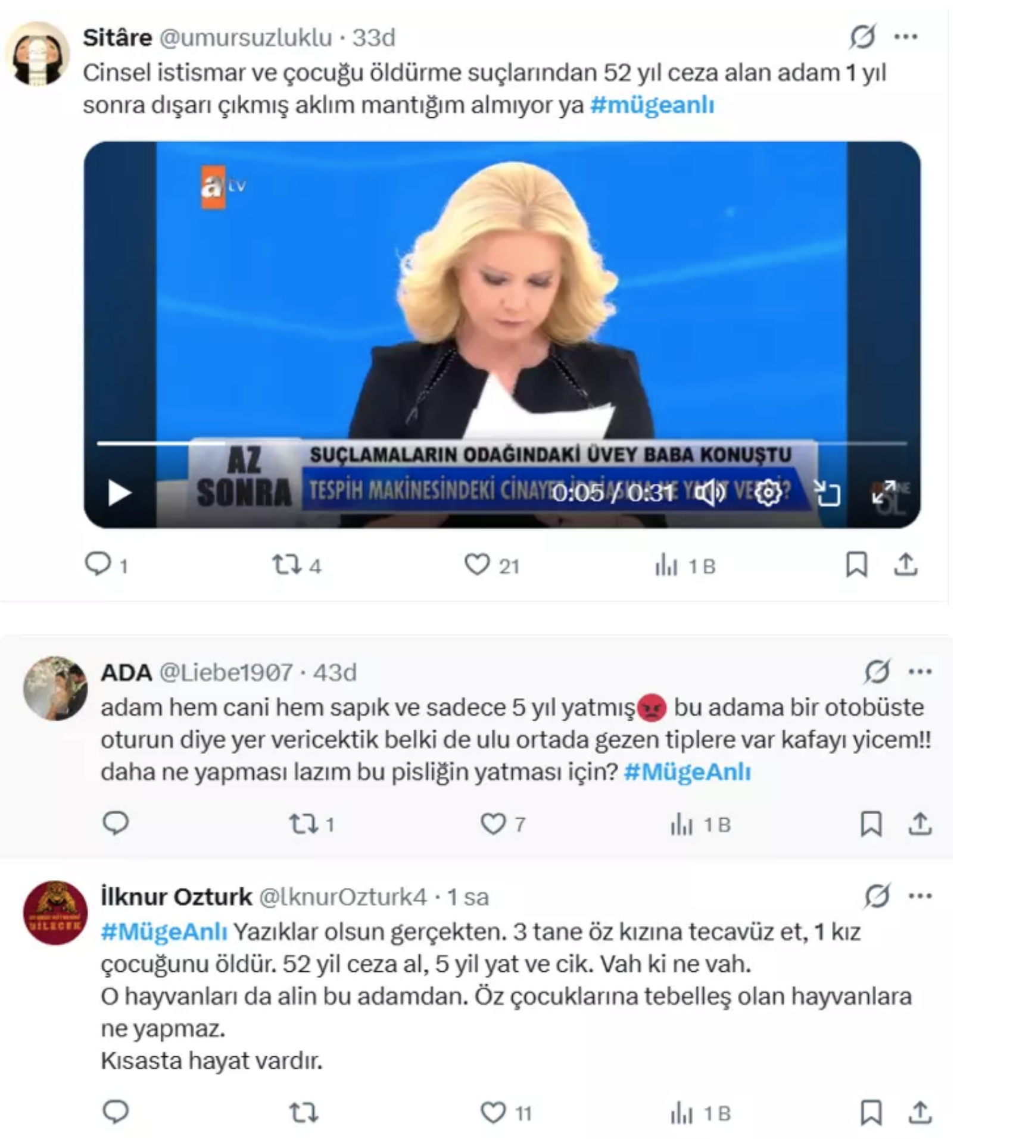Open more options on Sitâre's tweet
Screen dimensions: 1016x1139
click(906, 37)
